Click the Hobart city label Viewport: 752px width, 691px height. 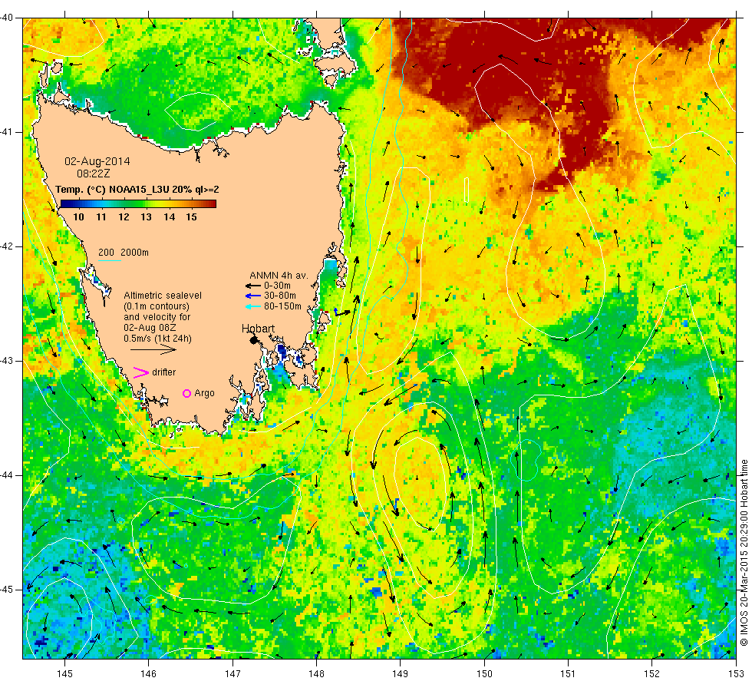pyautogui.click(x=258, y=329)
